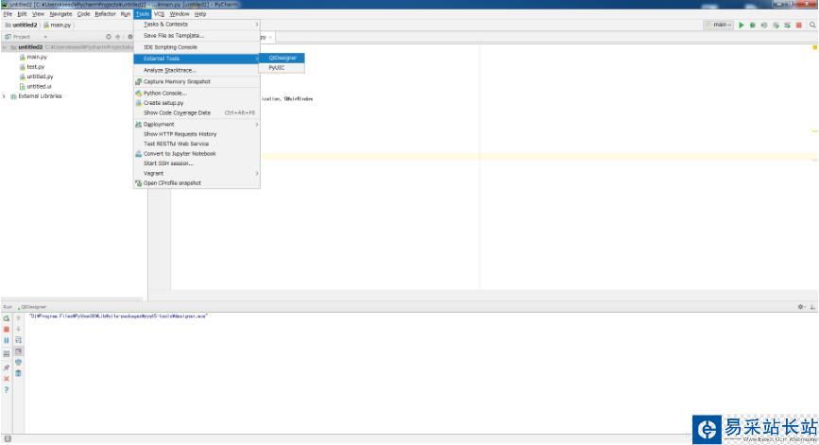Click the profile run icon in top toolbar
The height and width of the screenshot is (445, 819).
pos(776,26)
